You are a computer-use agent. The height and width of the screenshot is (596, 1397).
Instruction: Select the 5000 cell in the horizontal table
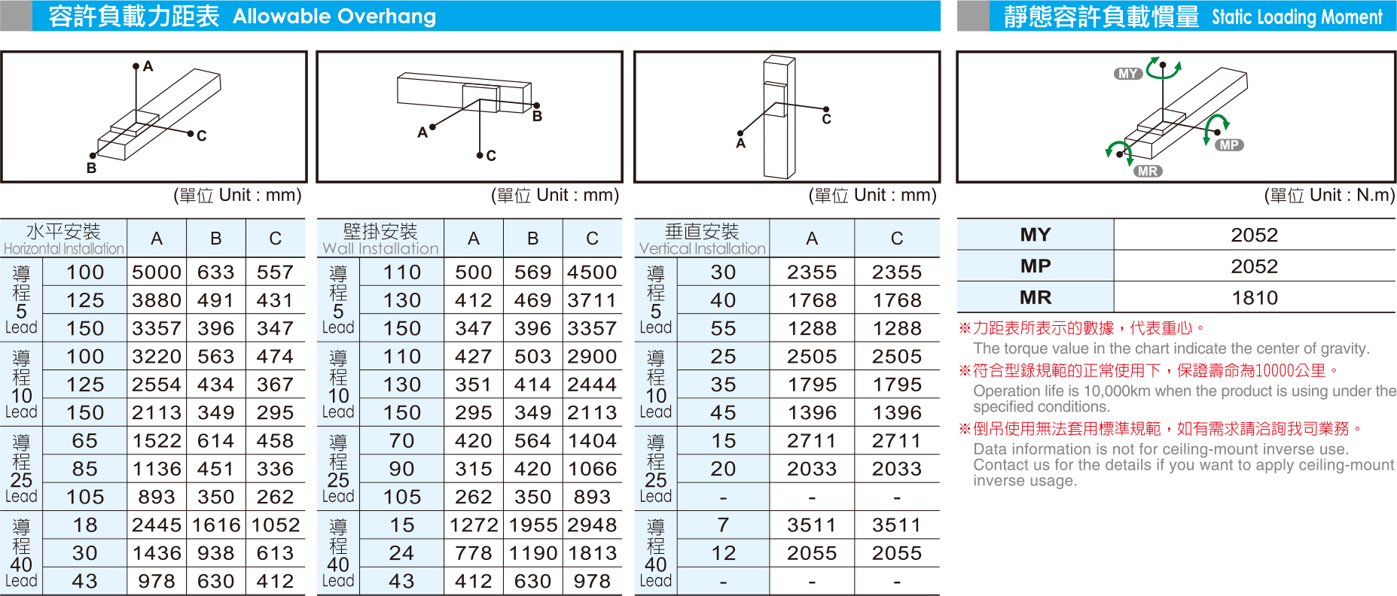click(157, 272)
